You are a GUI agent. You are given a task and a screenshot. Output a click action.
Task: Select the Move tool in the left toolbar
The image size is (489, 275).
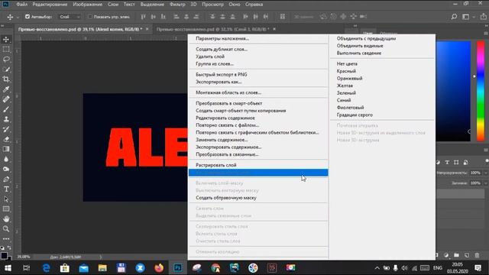(6, 39)
